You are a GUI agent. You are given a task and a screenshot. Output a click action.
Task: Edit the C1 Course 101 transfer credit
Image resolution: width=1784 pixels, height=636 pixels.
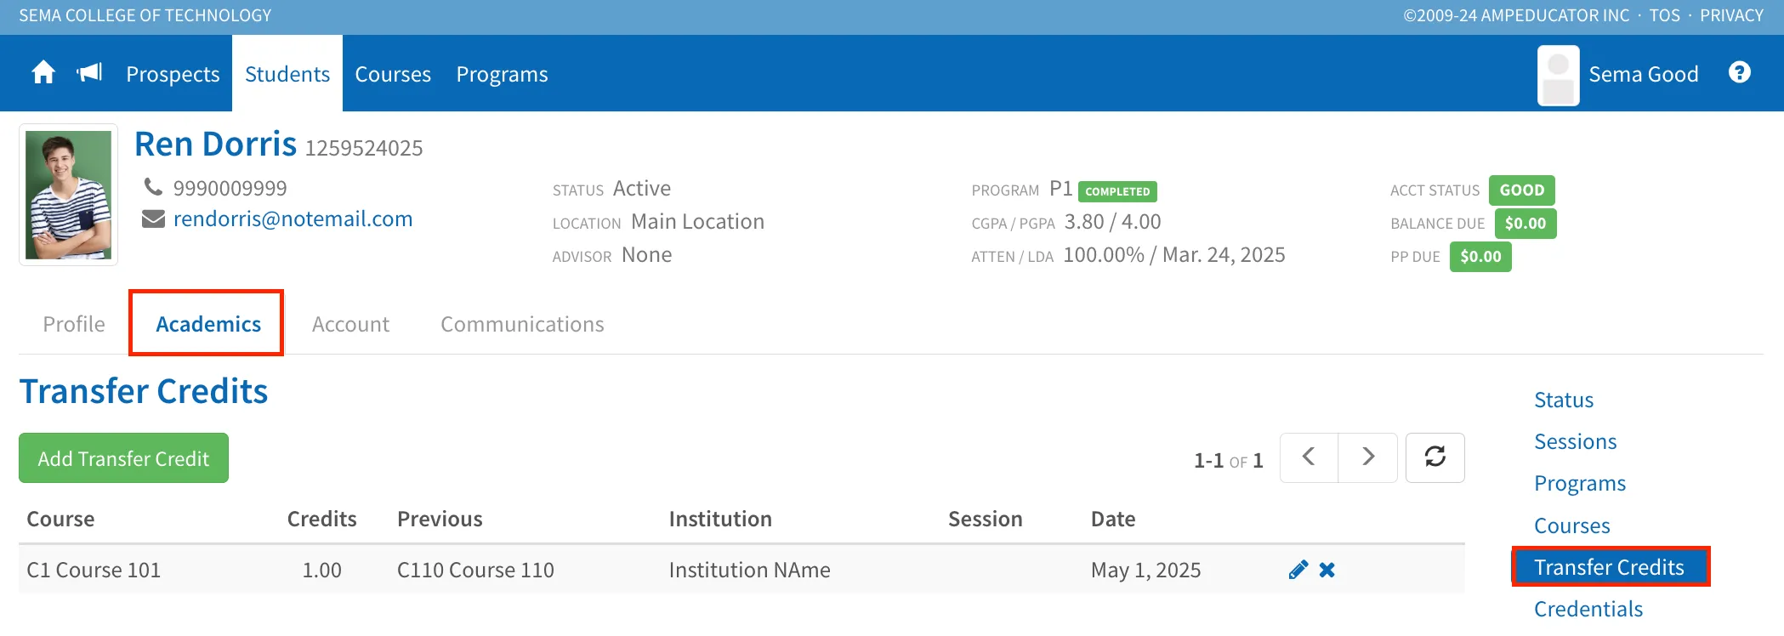(x=1298, y=570)
